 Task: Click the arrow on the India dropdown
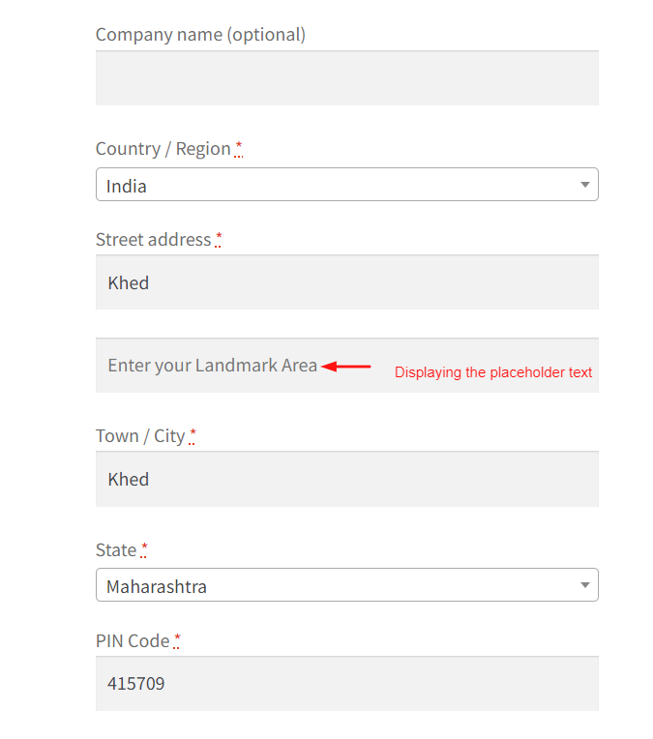[585, 185]
